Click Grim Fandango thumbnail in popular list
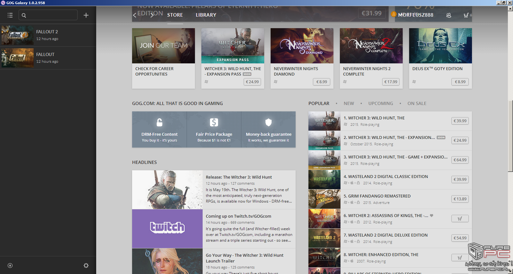This screenshot has height=274, width=513. [x=324, y=199]
